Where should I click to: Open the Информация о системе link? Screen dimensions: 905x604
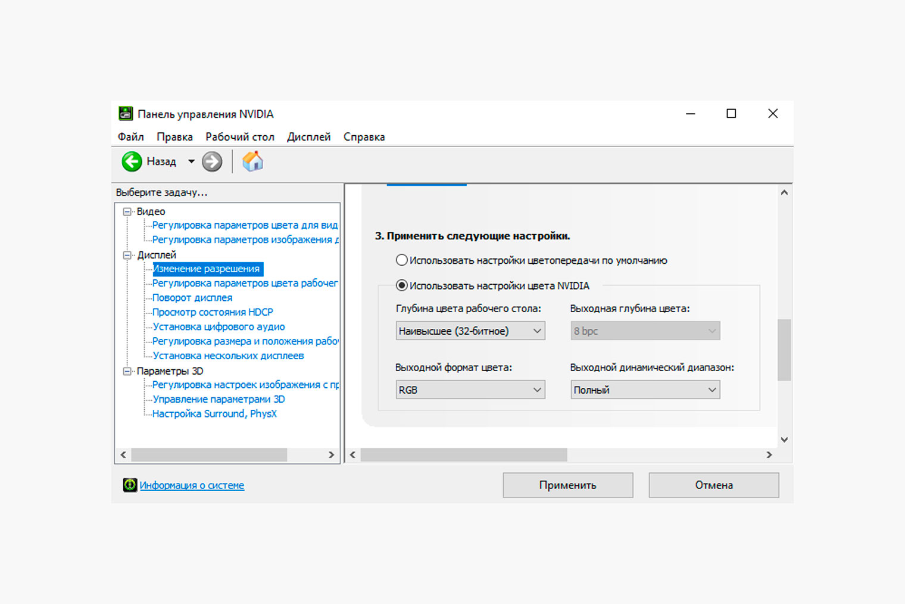tap(192, 485)
